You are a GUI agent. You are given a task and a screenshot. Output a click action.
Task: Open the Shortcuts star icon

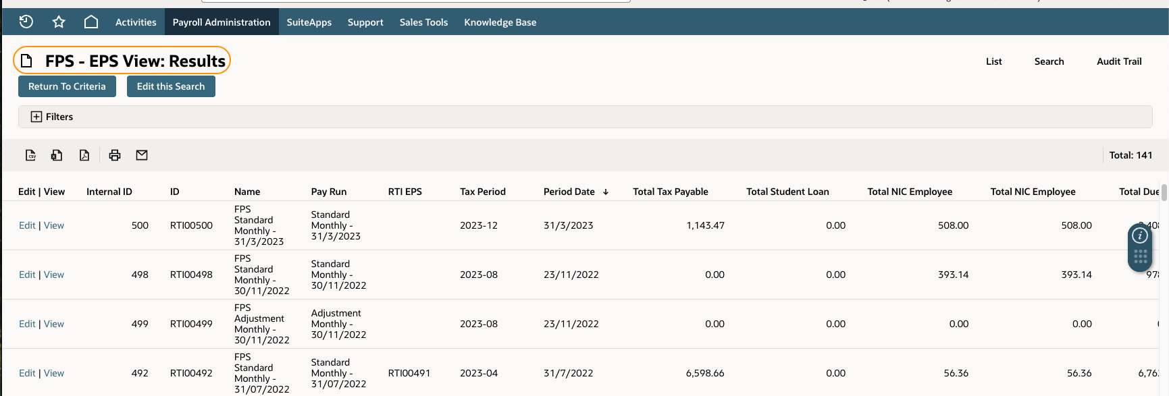[59, 22]
